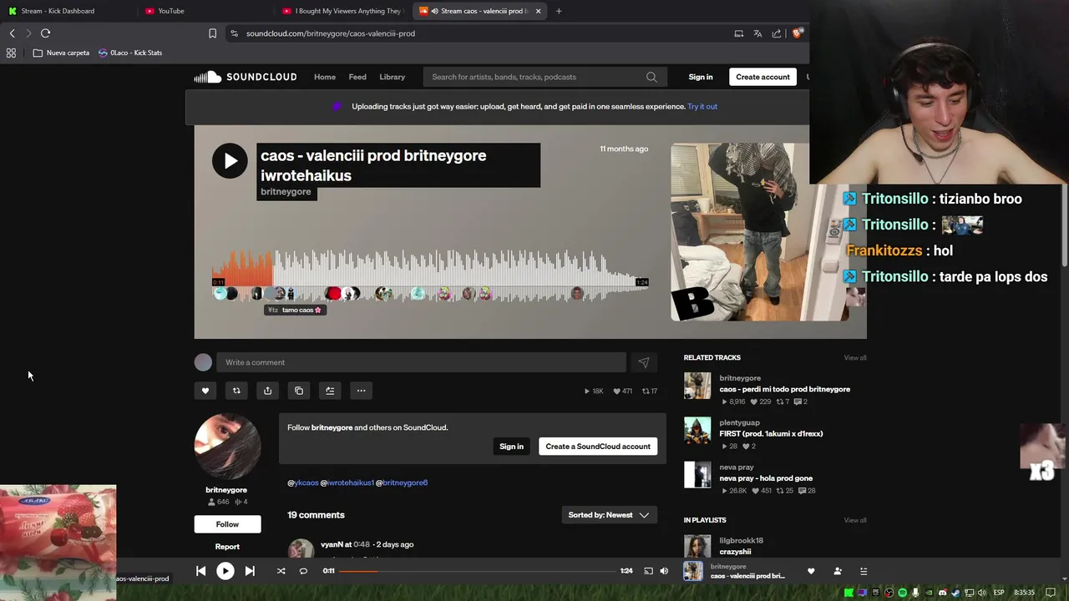Open the @ykcaos mention link
The image size is (1069, 601).
(x=303, y=482)
